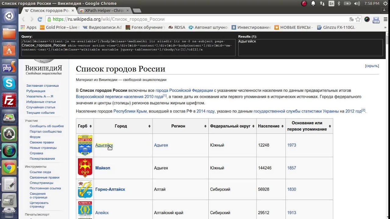Close the XPath Helper tab

point(128,10)
